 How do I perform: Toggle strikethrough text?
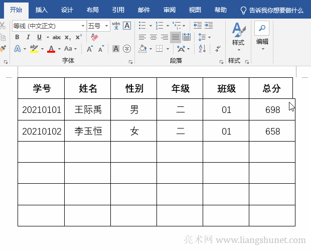[x=57, y=37]
